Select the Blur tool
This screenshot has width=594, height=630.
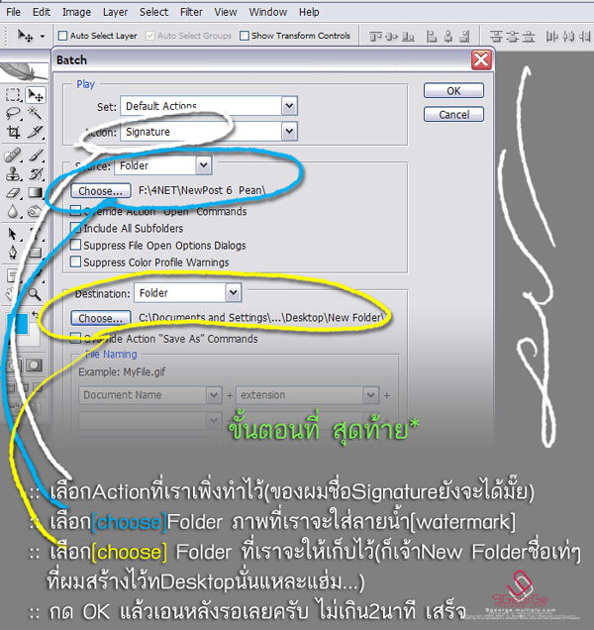click(13, 211)
